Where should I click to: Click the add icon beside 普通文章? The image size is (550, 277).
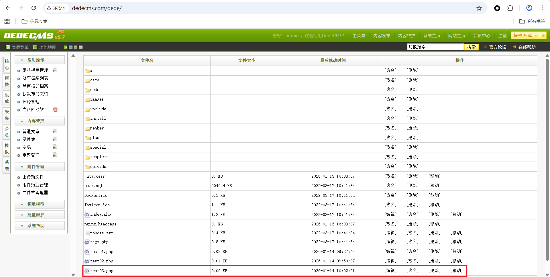(x=55, y=131)
